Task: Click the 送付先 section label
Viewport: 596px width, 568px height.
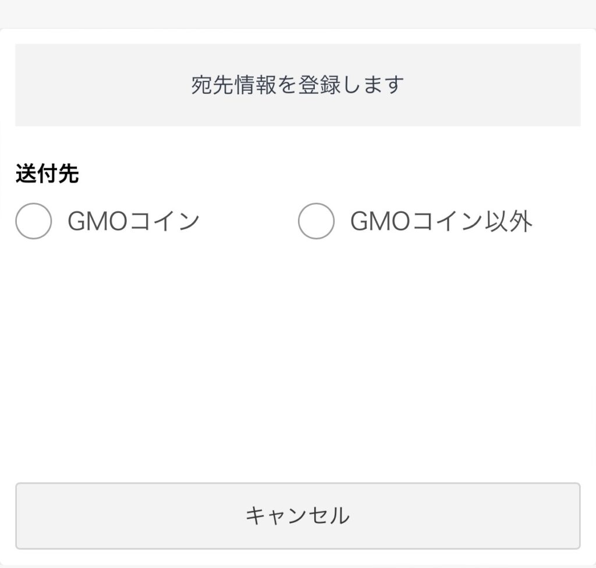Action: 47,174
